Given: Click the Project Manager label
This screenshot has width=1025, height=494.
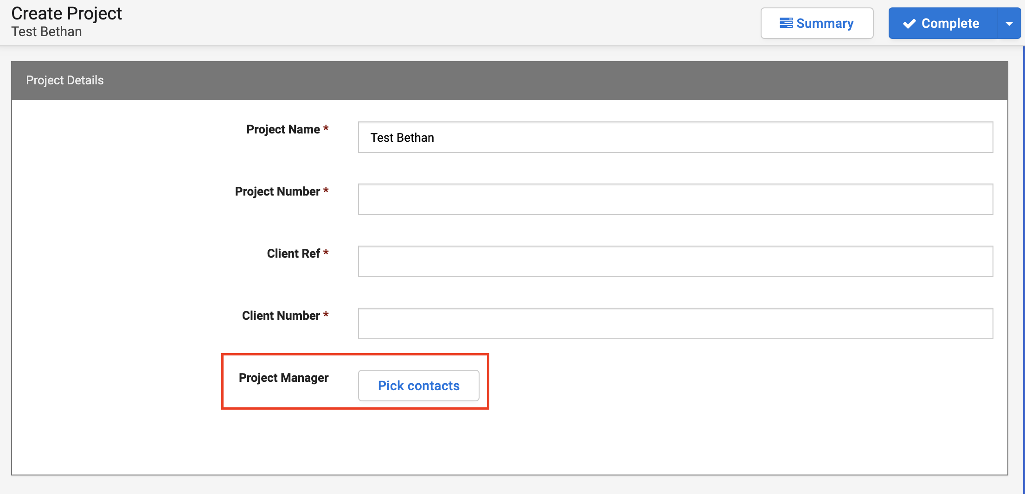Looking at the screenshot, I should 283,378.
